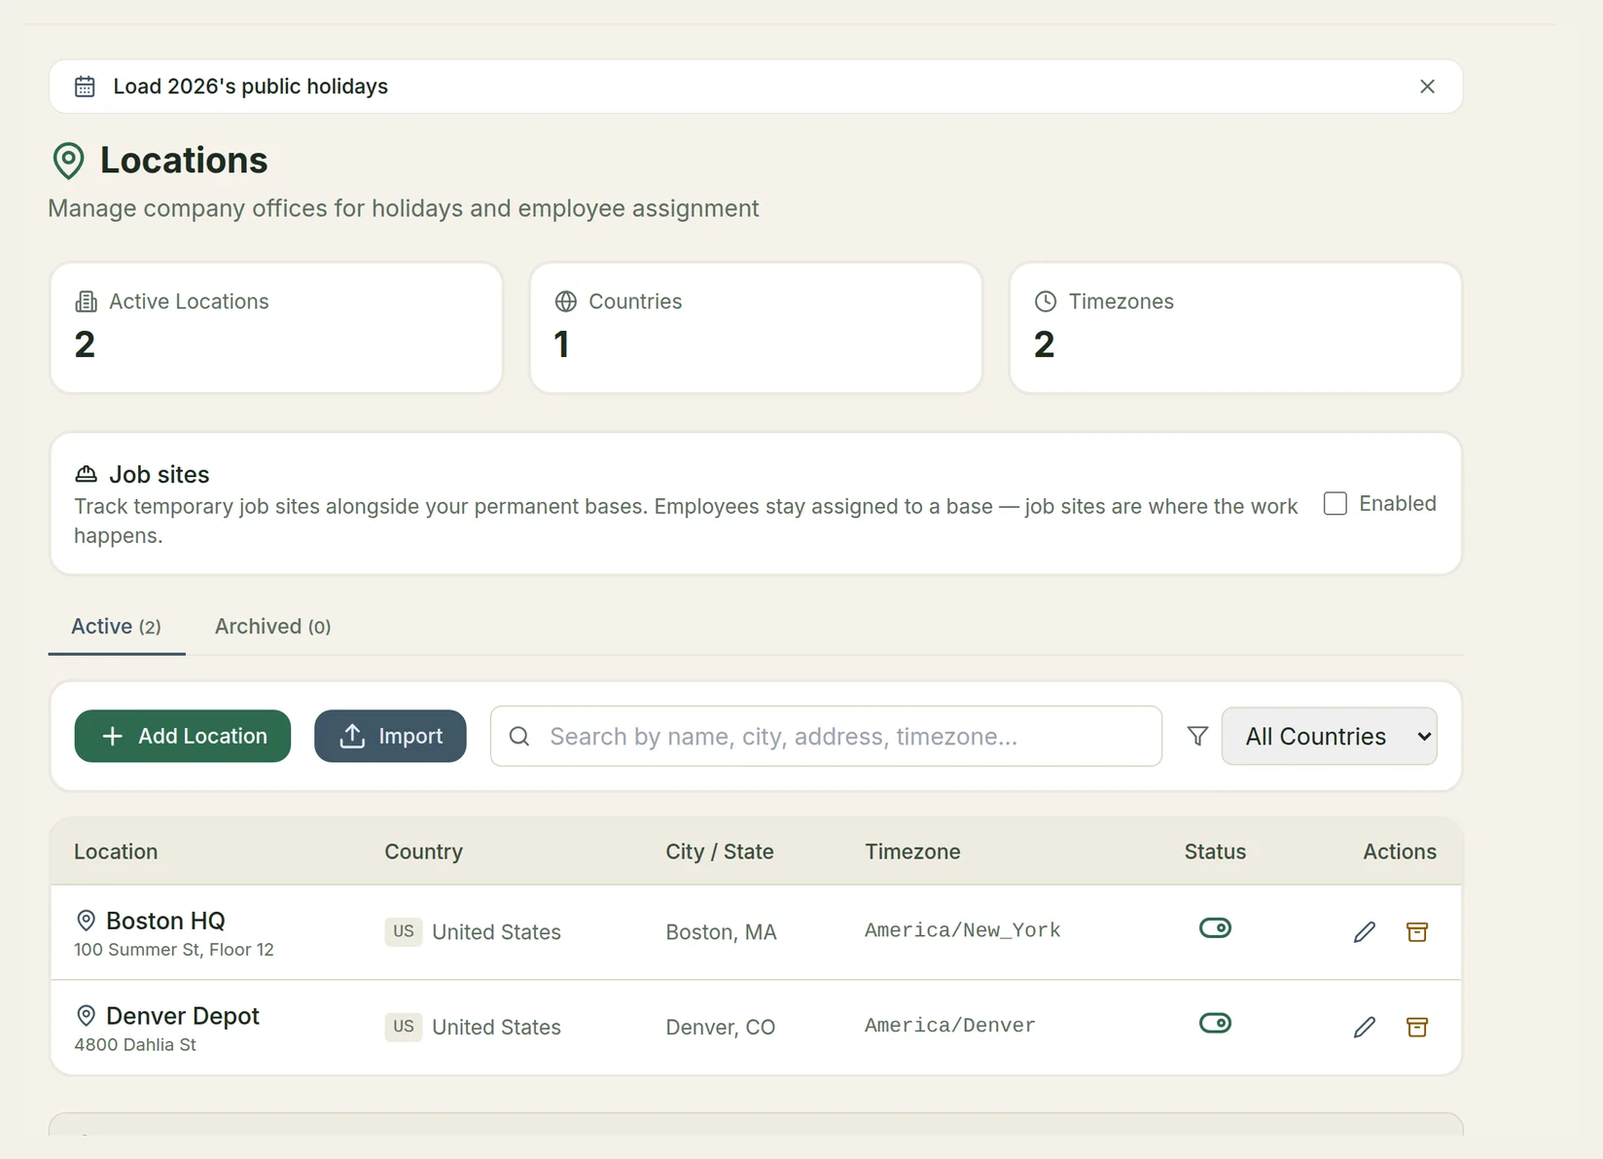Click the Location column header
Image resolution: width=1603 pixels, height=1159 pixels.
pyautogui.click(x=116, y=851)
